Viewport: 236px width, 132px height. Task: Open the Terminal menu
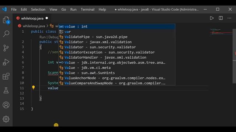coord(87,10)
